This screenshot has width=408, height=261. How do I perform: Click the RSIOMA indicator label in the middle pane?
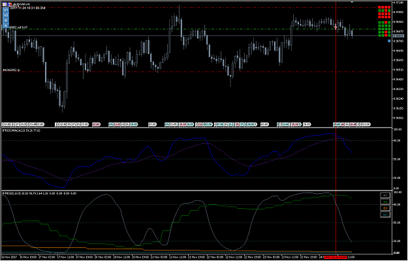21,130
